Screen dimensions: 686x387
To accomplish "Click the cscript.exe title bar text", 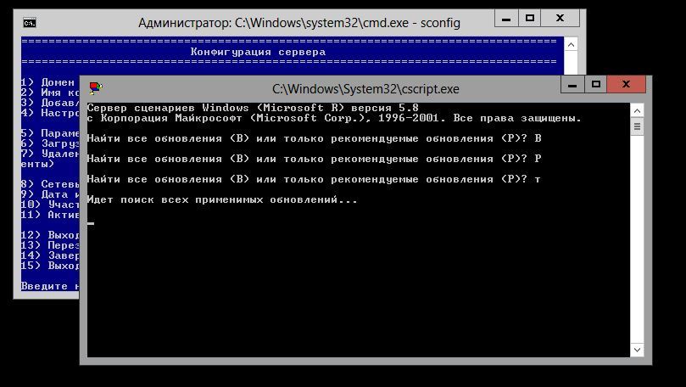I will click(365, 89).
